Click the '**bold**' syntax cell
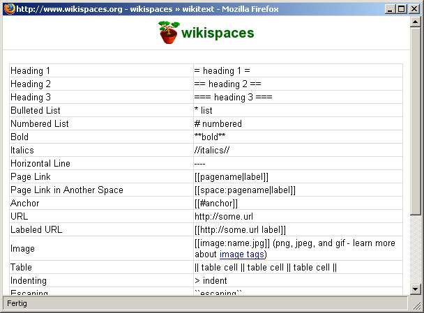 pyautogui.click(x=298, y=137)
